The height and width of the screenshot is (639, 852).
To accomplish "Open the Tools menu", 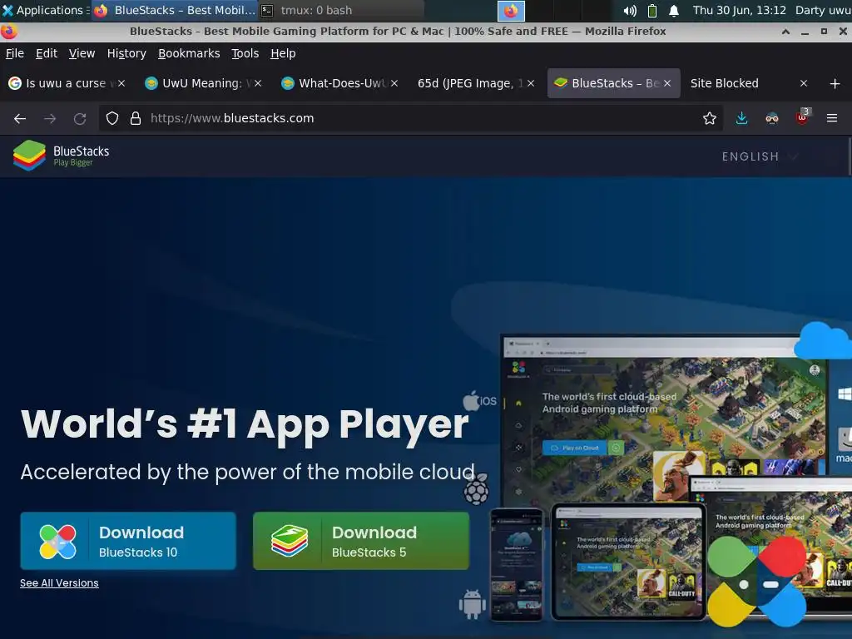I will point(245,53).
